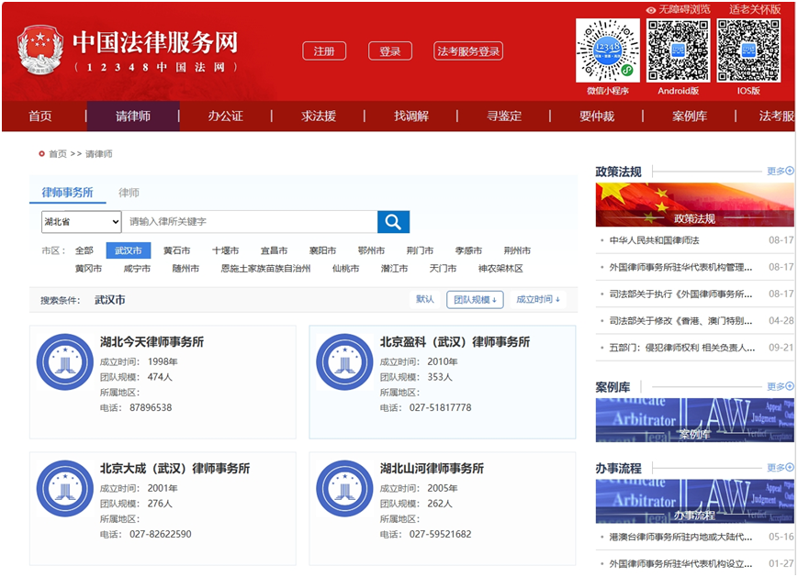Image resolution: width=798 pixels, height=577 pixels.
Task: Open 寻鉴定 in the navigation bar
Action: point(504,116)
